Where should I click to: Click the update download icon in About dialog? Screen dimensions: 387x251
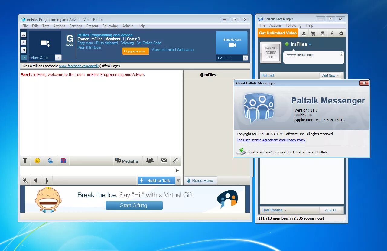pyautogui.click(x=241, y=152)
